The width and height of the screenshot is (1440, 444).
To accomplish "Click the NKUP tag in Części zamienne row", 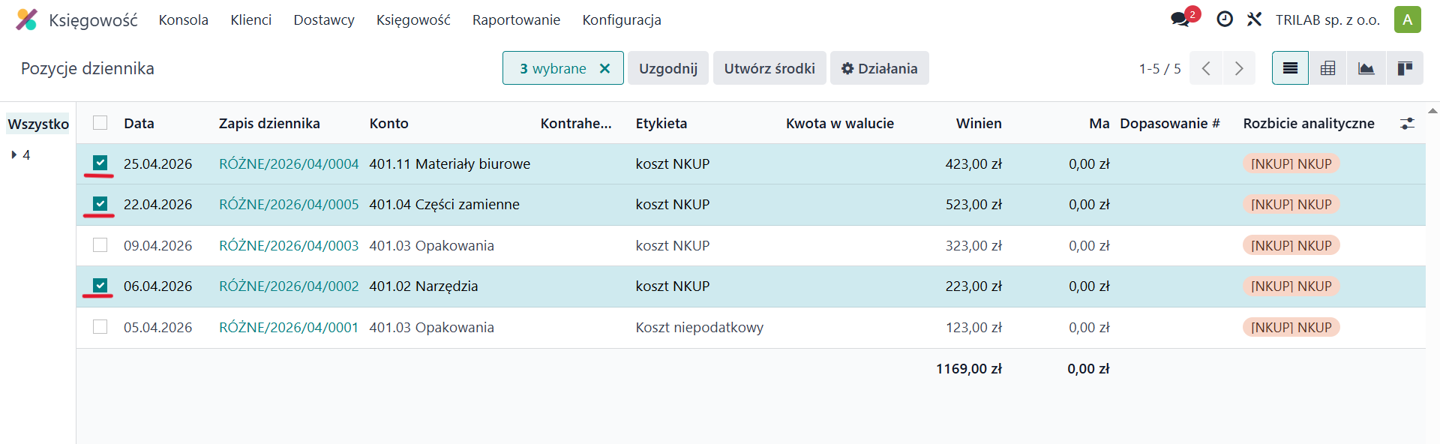I will coord(1291,204).
